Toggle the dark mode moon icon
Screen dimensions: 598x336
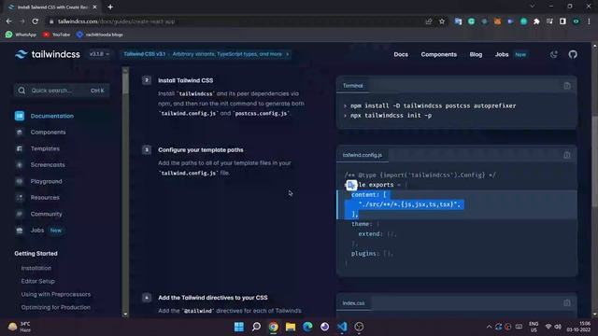(x=554, y=54)
